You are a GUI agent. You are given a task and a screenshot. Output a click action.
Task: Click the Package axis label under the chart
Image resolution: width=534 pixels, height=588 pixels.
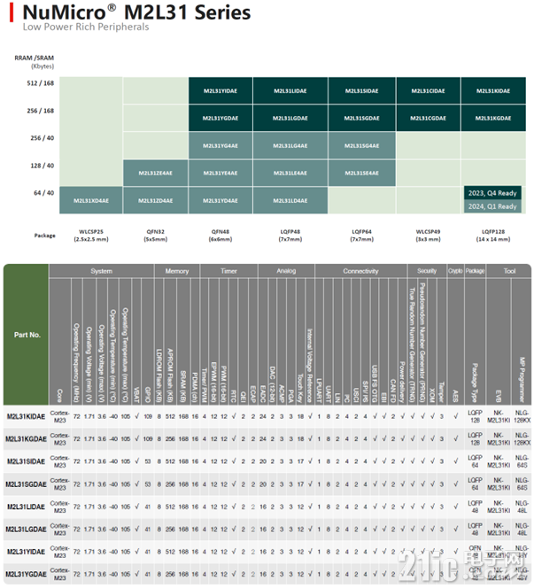point(45,236)
